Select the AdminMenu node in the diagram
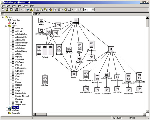This screenshot has height=120, width=150. [111, 49]
